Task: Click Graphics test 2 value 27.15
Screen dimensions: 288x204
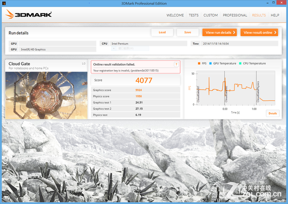Action: tap(139, 109)
